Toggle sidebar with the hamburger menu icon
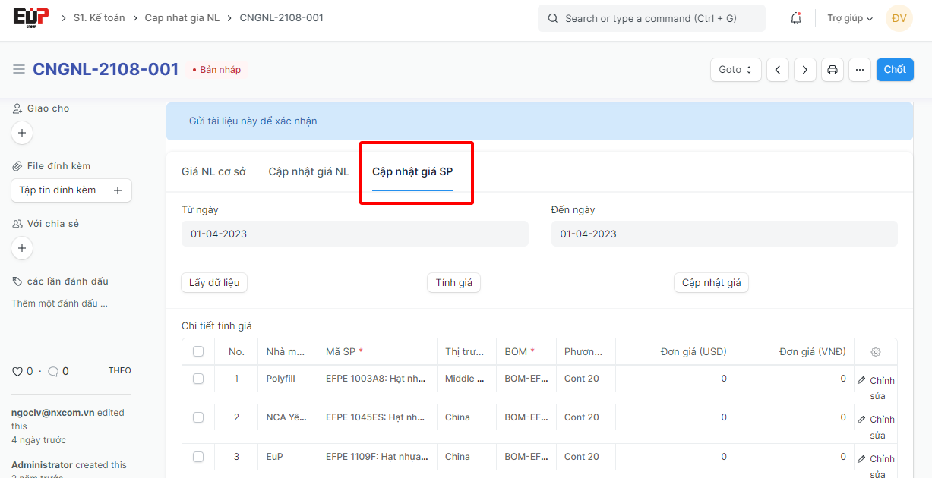Viewport: 932px width, 478px height. (x=19, y=70)
